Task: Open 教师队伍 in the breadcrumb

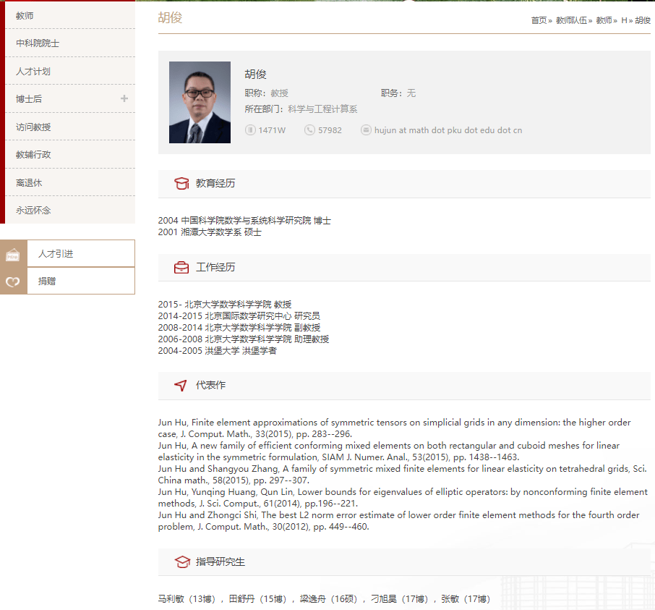Action: 571,20
